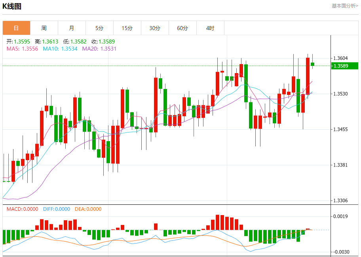
Task: Open the 15分 interval tab
Action: (127, 28)
